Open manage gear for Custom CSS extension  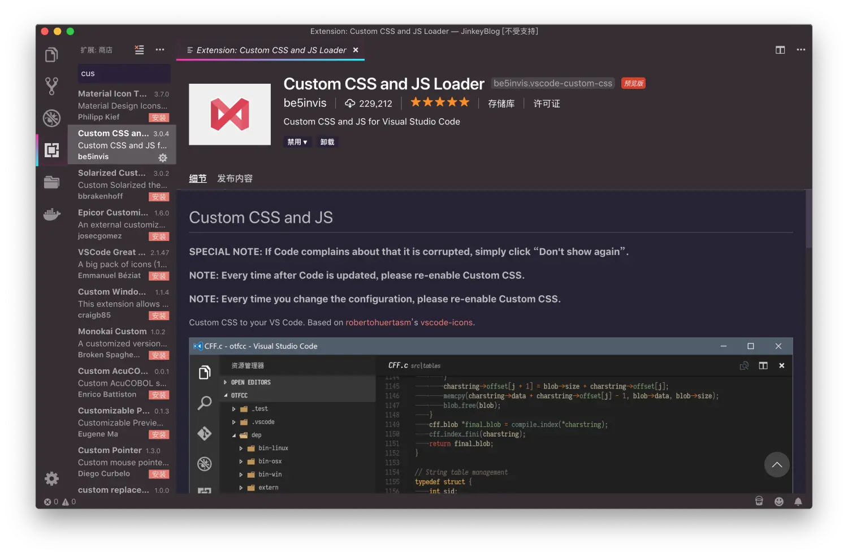coord(163,157)
